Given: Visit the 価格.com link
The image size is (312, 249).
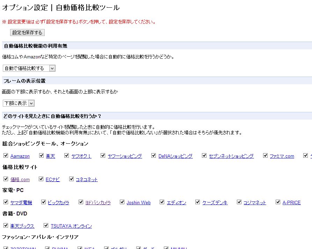Looking at the screenshot, I should (20, 180).
